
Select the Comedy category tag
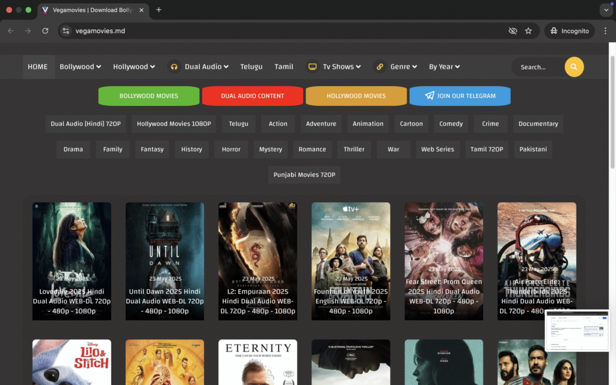451,124
